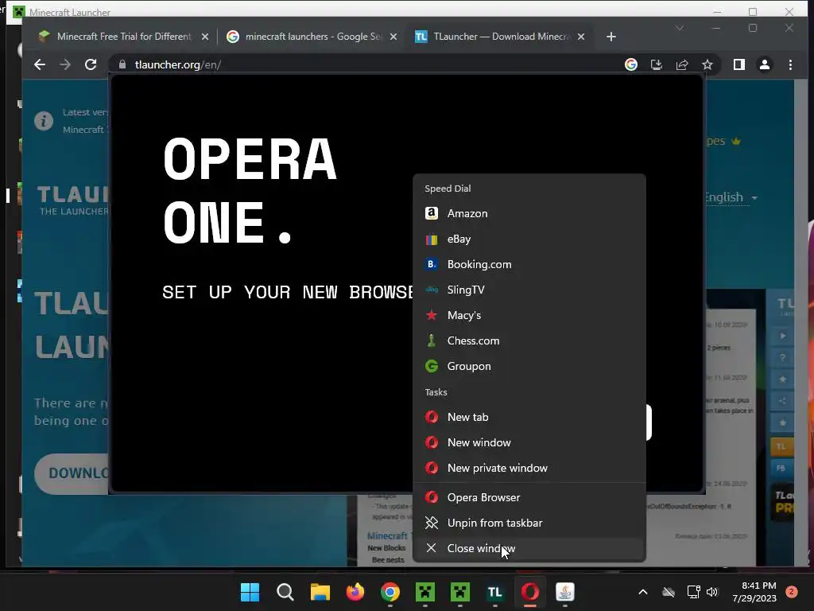This screenshot has width=814, height=611.
Task: Click the Booking.com B icon
Action: 432,264
